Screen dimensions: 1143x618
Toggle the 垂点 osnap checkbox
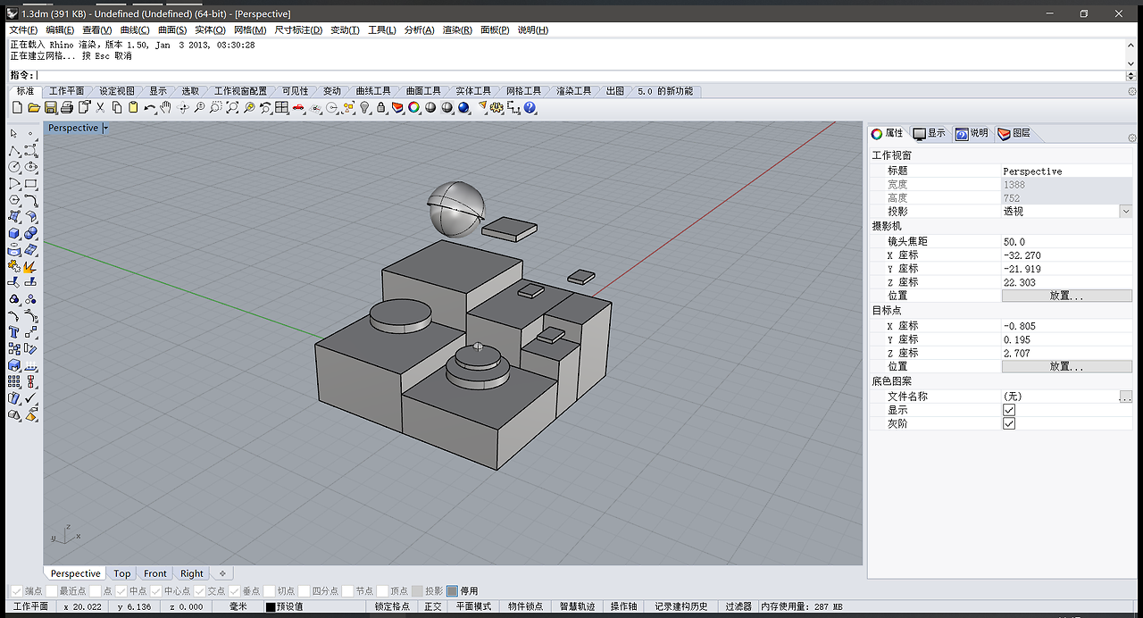pos(235,591)
